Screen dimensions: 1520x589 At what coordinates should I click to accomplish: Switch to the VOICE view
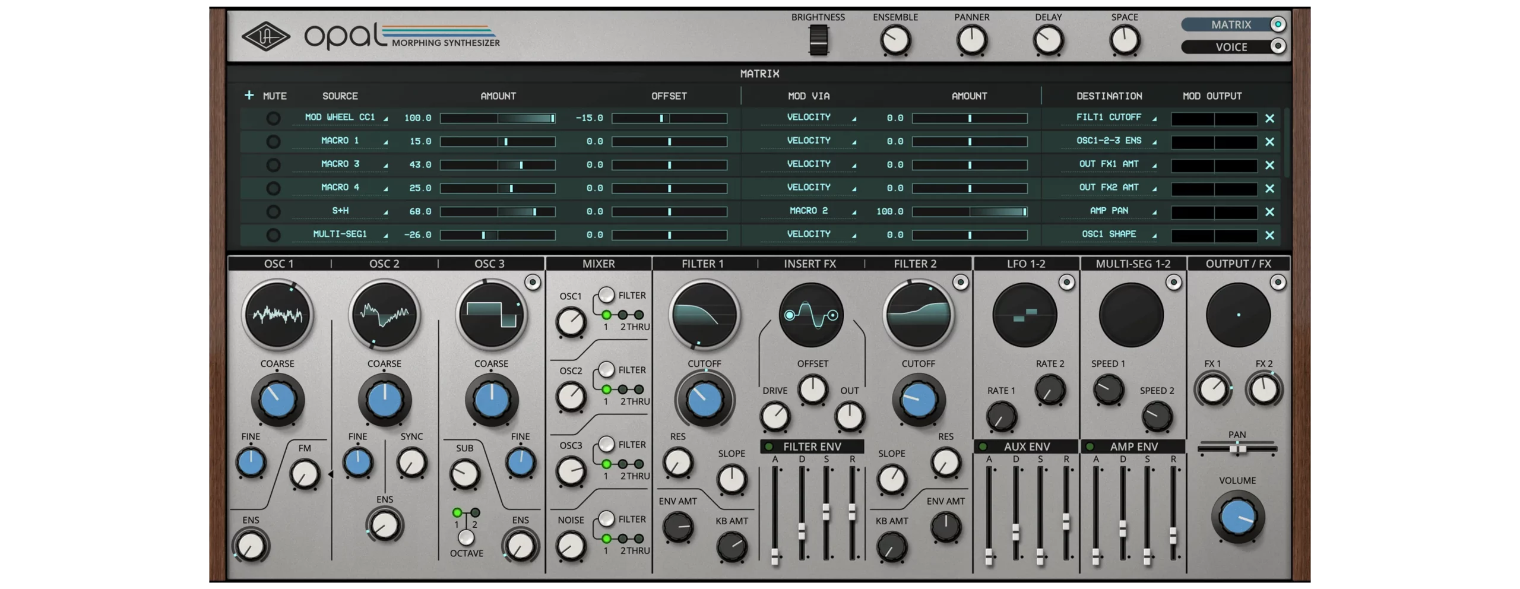pyautogui.click(x=1233, y=46)
